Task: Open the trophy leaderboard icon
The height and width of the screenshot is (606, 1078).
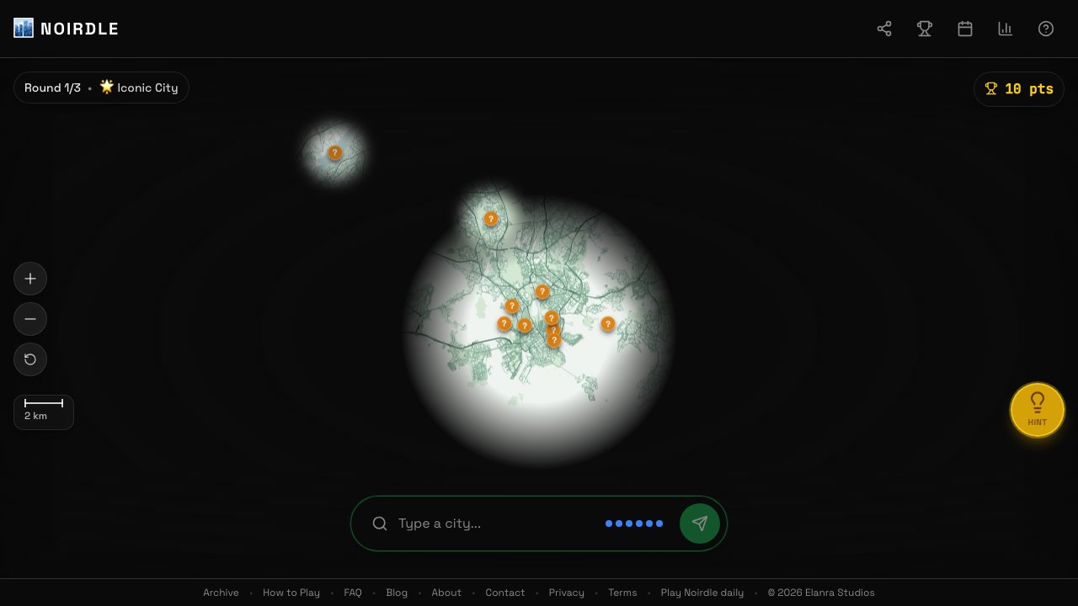Action: 925,29
